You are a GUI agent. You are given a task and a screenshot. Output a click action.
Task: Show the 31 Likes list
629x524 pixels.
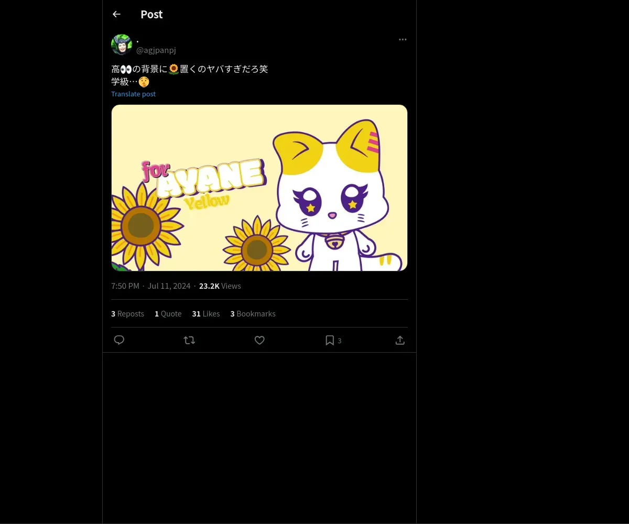(x=205, y=314)
